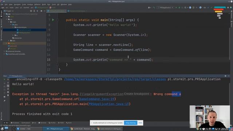The width and height of the screenshot is (233, 131).
Task: Open the Profiler tool window tab
Action: [x=52, y=123]
